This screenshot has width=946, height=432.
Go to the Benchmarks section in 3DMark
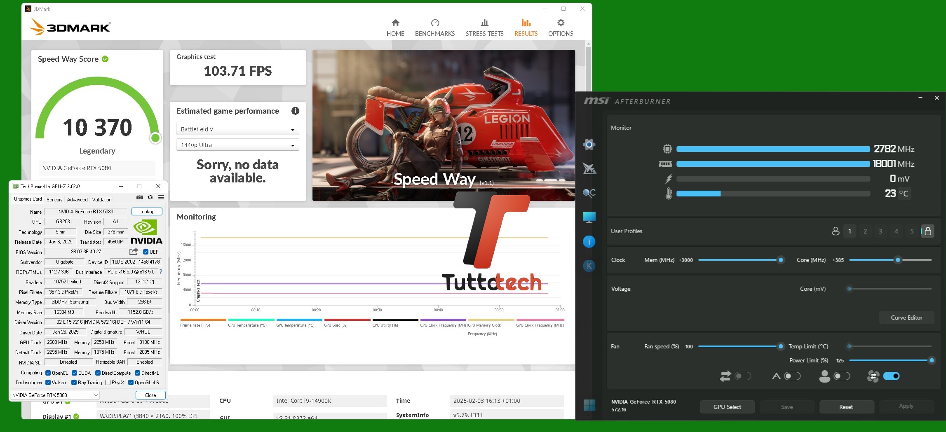[x=434, y=28]
